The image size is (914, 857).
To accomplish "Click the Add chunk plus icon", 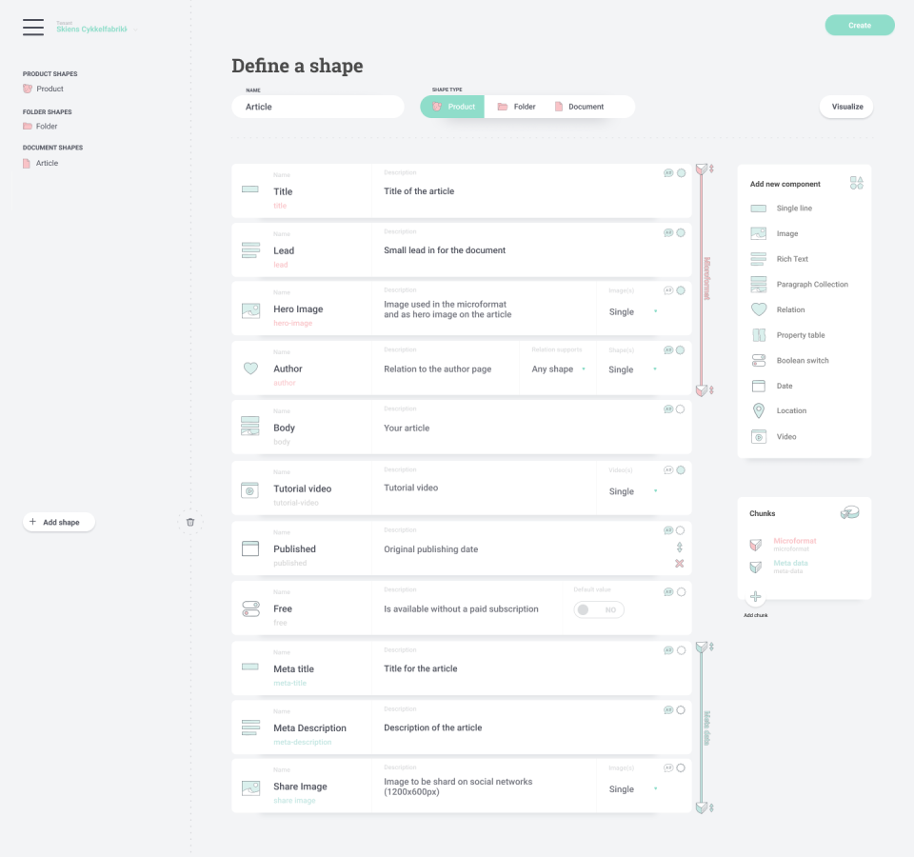I will [x=755, y=596].
